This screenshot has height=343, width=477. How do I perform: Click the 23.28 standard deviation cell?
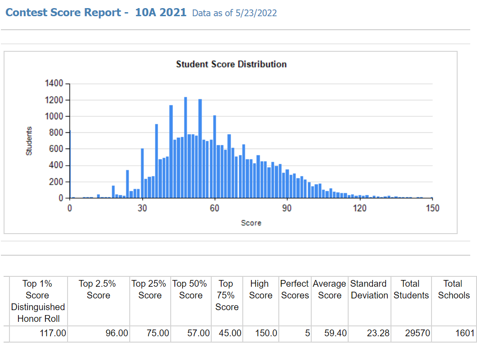[369, 333]
